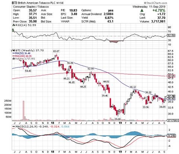The image size is (179, 154).
Task: Click the 49.21 price annotation
Action: [x=66, y=79]
